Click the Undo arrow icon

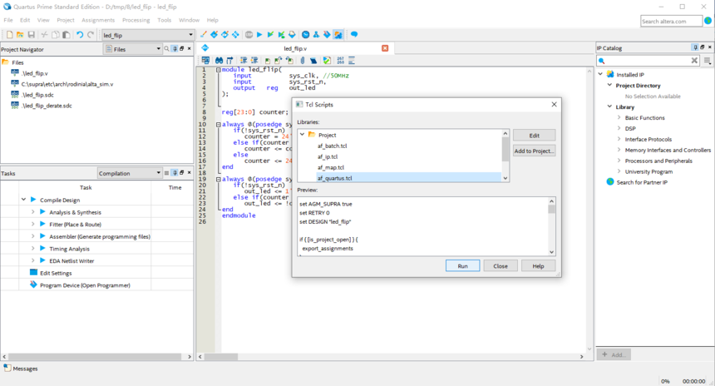coord(80,35)
